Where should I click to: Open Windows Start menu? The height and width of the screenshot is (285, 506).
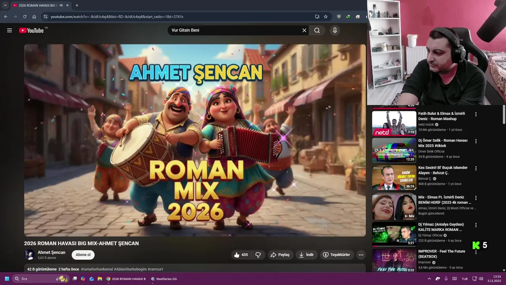tap(7, 279)
